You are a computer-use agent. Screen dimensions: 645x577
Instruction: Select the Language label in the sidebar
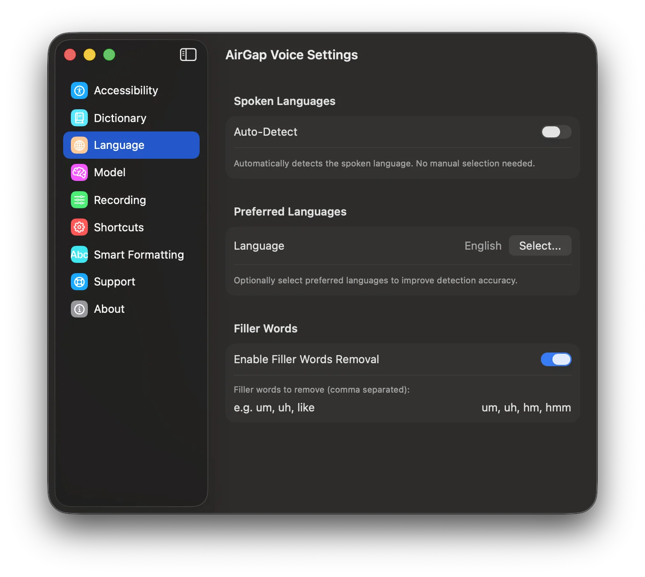pyautogui.click(x=119, y=146)
